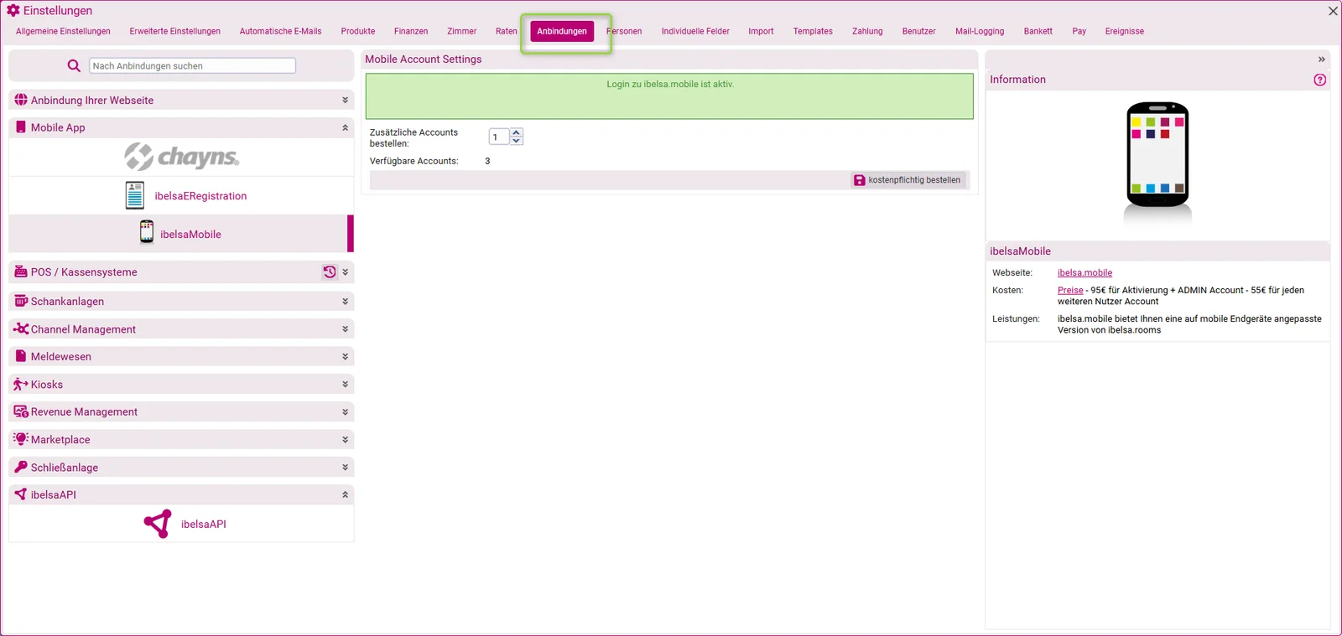Decrease additional accounts with down arrow
This screenshot has height=636, width=1342.
click(517, 141)
